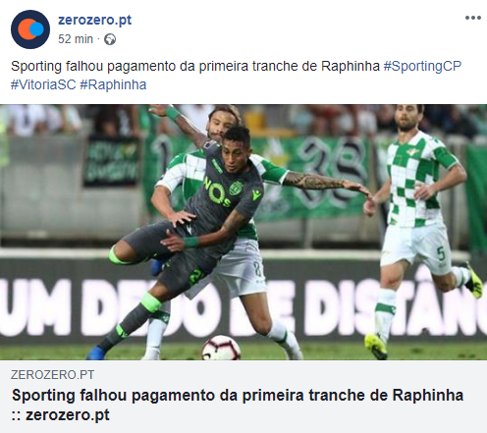Click the pitchside advertising board text
Viewport: 487px width, 433px height.
(243, 307)
